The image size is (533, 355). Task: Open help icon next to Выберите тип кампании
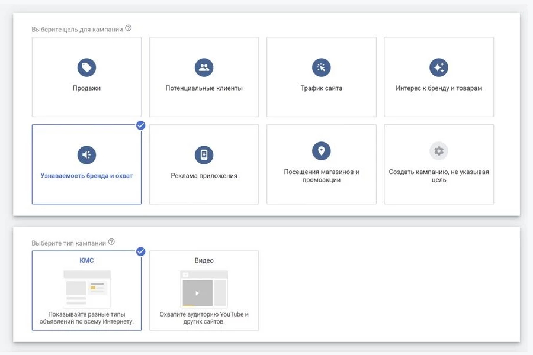(x=111, y=242)
